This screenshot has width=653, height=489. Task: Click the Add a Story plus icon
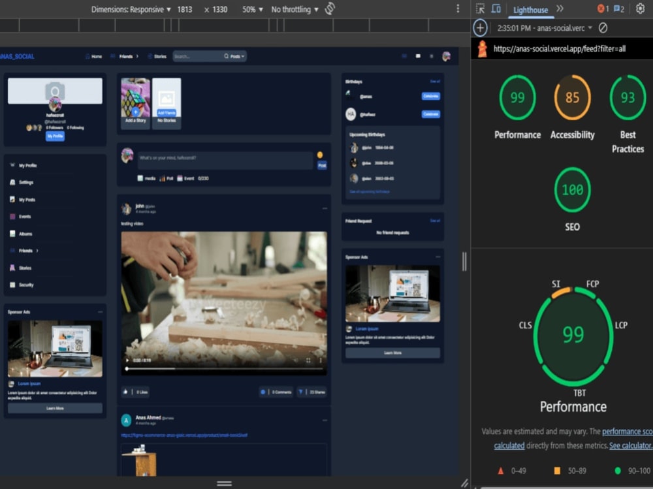pos(135,112)
